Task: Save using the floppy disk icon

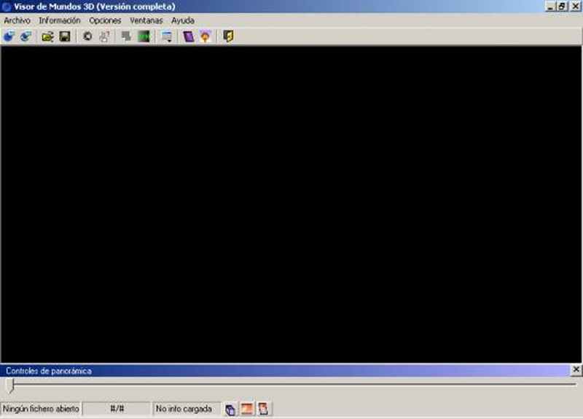Action: pos(65,36)
